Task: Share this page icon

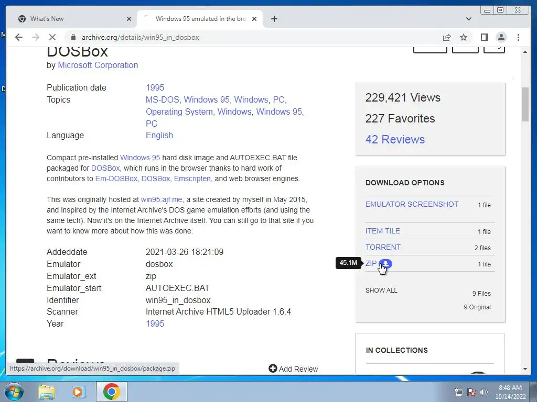Action: (447, 37)
